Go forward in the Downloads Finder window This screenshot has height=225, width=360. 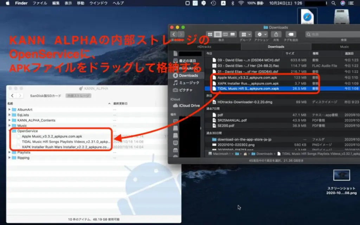coord(181,34)
